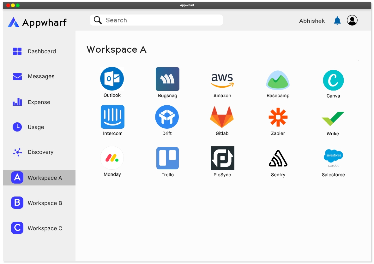Select the Gitlab fox icon
Screen dimensions: 374x264
[x=222, y=117]
